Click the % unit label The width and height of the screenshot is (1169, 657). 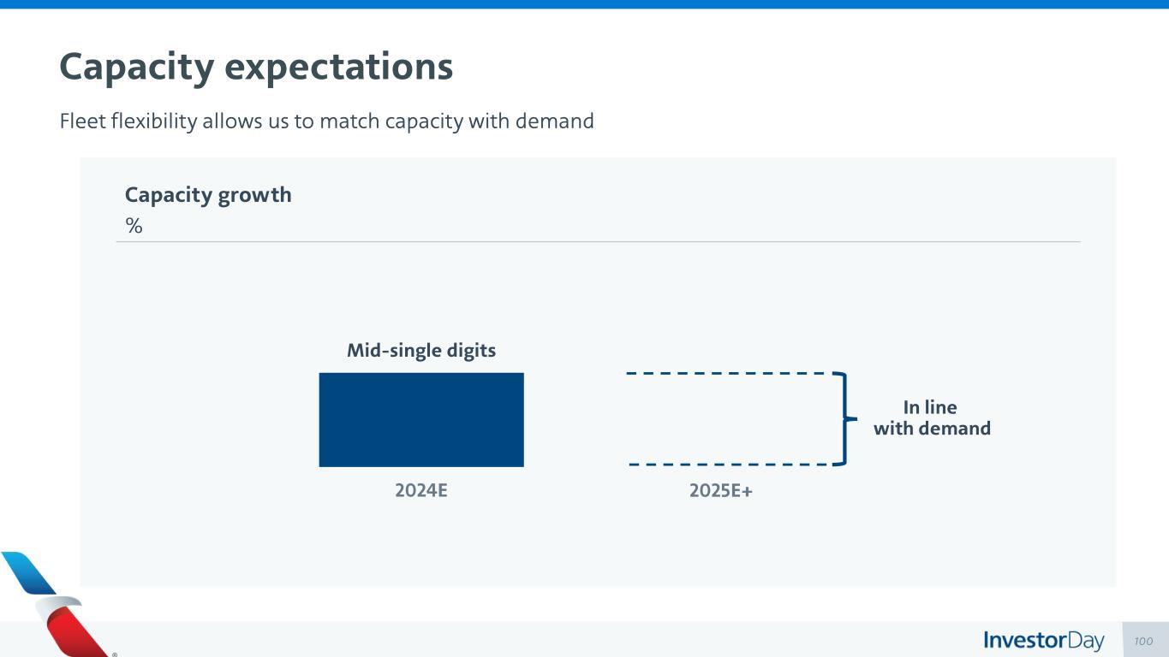[134, 226]
